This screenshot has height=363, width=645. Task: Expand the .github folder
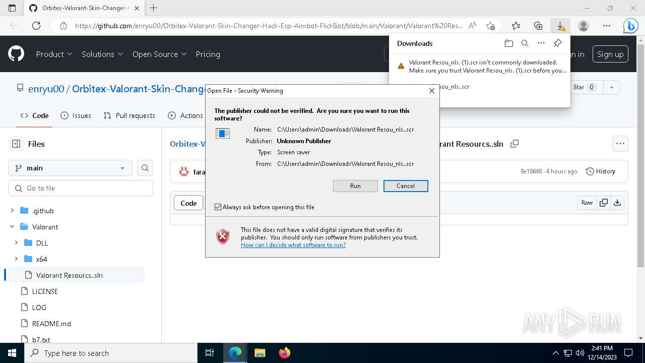tap(12, 211)
